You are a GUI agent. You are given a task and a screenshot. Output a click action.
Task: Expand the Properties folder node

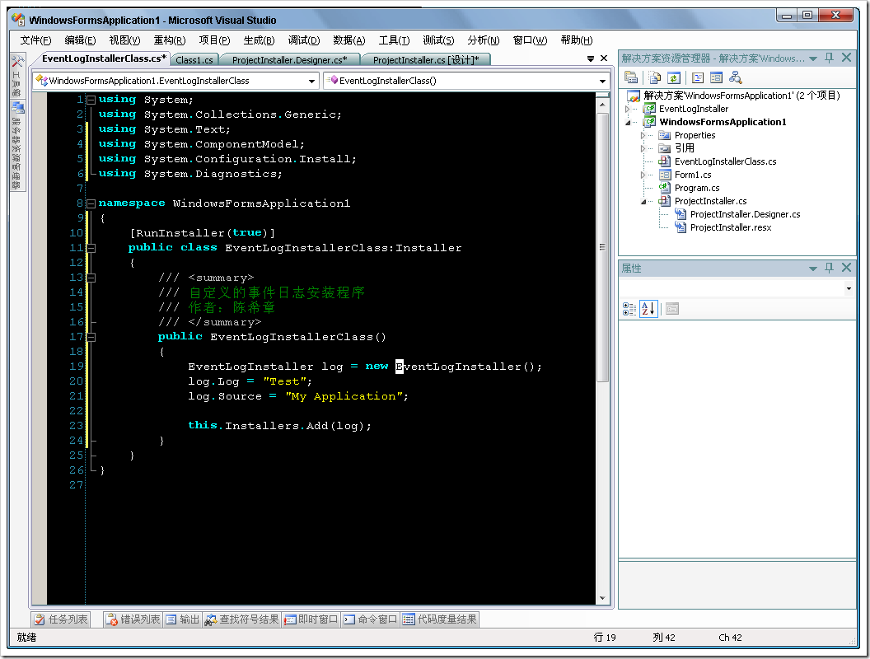tap(643, 135)
